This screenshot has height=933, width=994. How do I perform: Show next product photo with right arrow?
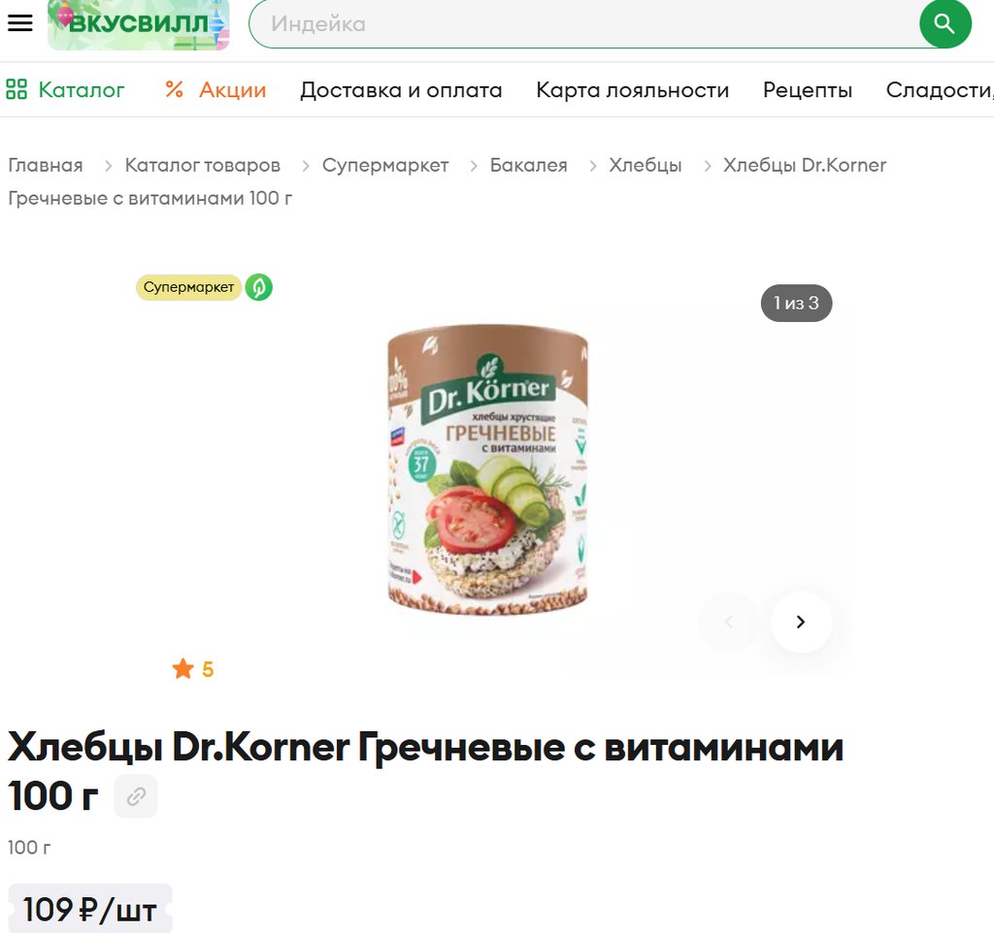point(801,622)
